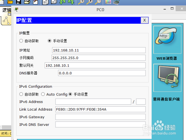Paste with the torn-pages toolbar icon
This screenshot has width=186, height=140.
[54, 2]
